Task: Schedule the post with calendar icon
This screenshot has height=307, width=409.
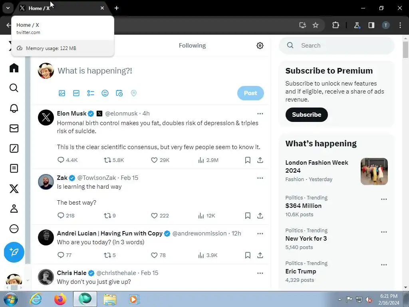Action: 119,93
